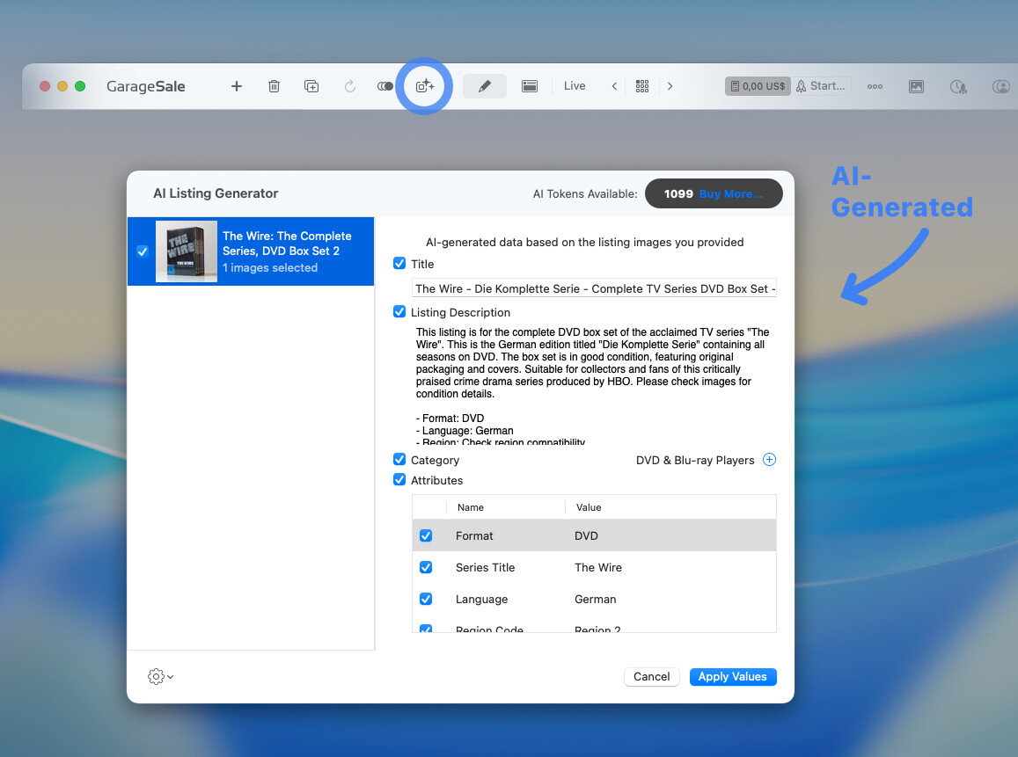Disable the Series Title attribute checkbox
Viewport: 1018px width, 757px height.
[x=426, y=568]
